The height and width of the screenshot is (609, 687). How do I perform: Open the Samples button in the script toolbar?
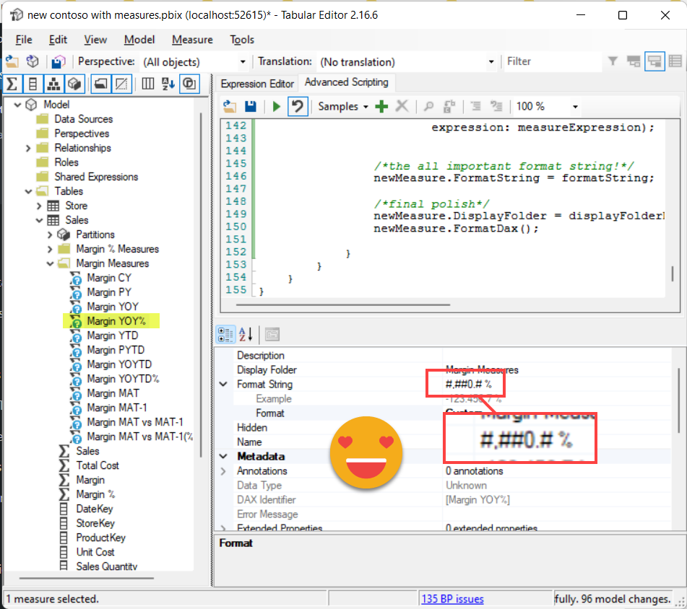tap(342, 107)
